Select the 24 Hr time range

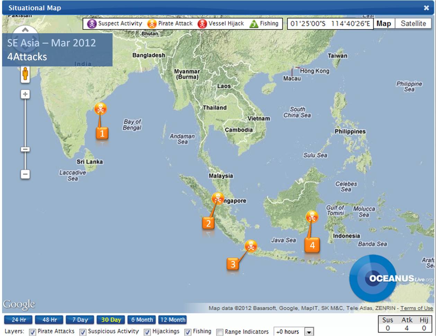coord(18,320)
